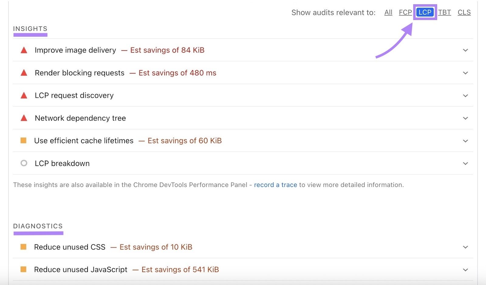The width and height of the screenshot is (486, 285).
Task: Expand Reduce unused JavaScript chevron
Action: 465,270
